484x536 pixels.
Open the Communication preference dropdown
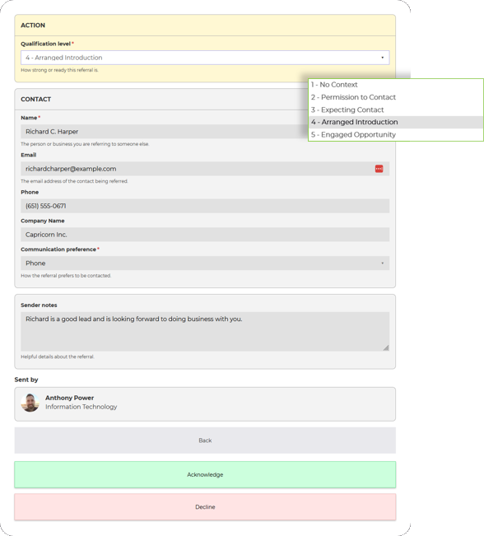(x=205, y=263)
